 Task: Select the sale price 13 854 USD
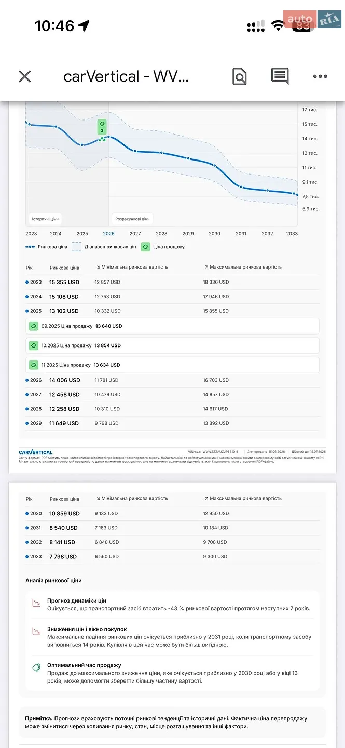coord(107,345)
